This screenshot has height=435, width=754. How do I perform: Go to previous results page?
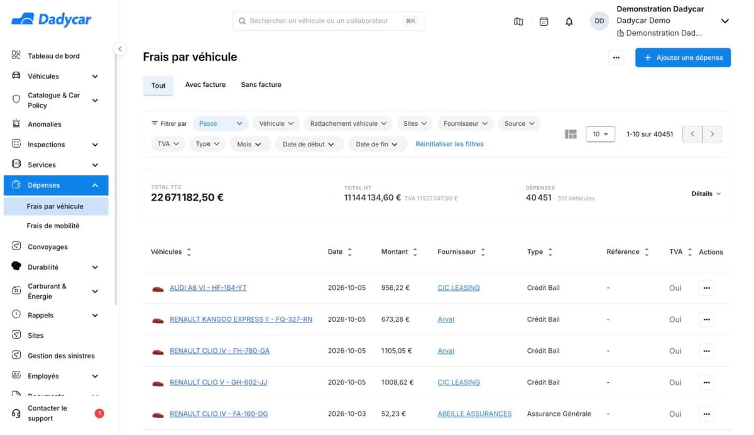coord(692,134)
